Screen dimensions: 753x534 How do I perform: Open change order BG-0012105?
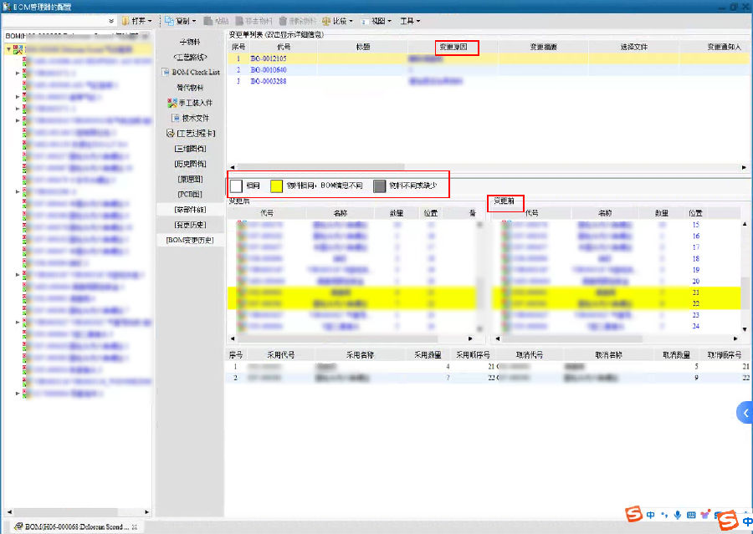point(268,58)
